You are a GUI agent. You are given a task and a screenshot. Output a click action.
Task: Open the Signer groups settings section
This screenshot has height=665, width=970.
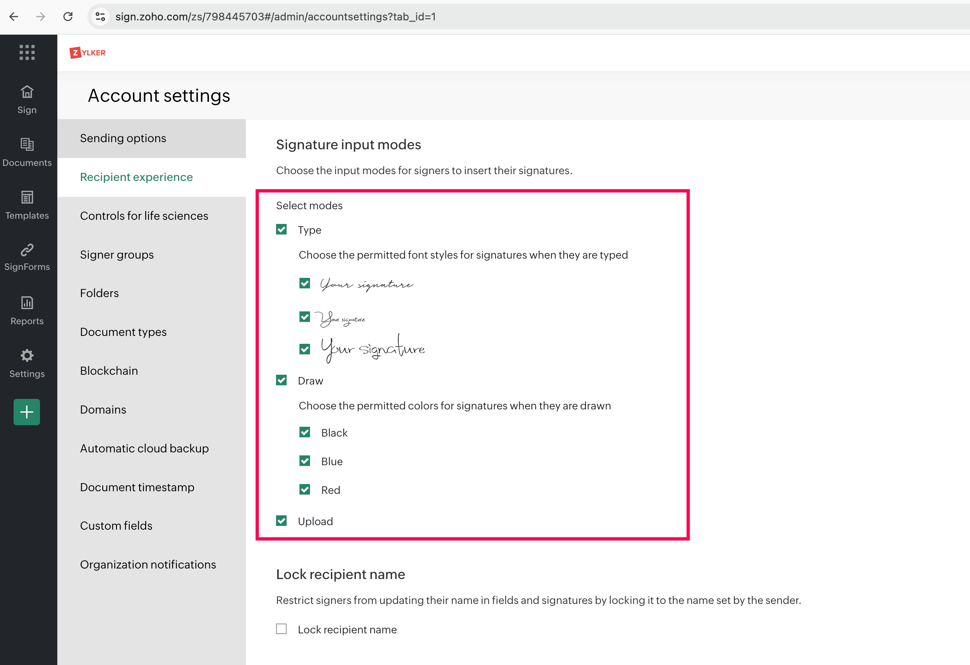(x=117, y=254)
